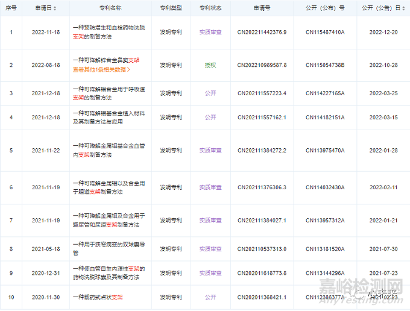410x311 pixels.
Task: Open patent 一种用于狭窄病变的双球囊导管
Action: (x=109, y=248)
